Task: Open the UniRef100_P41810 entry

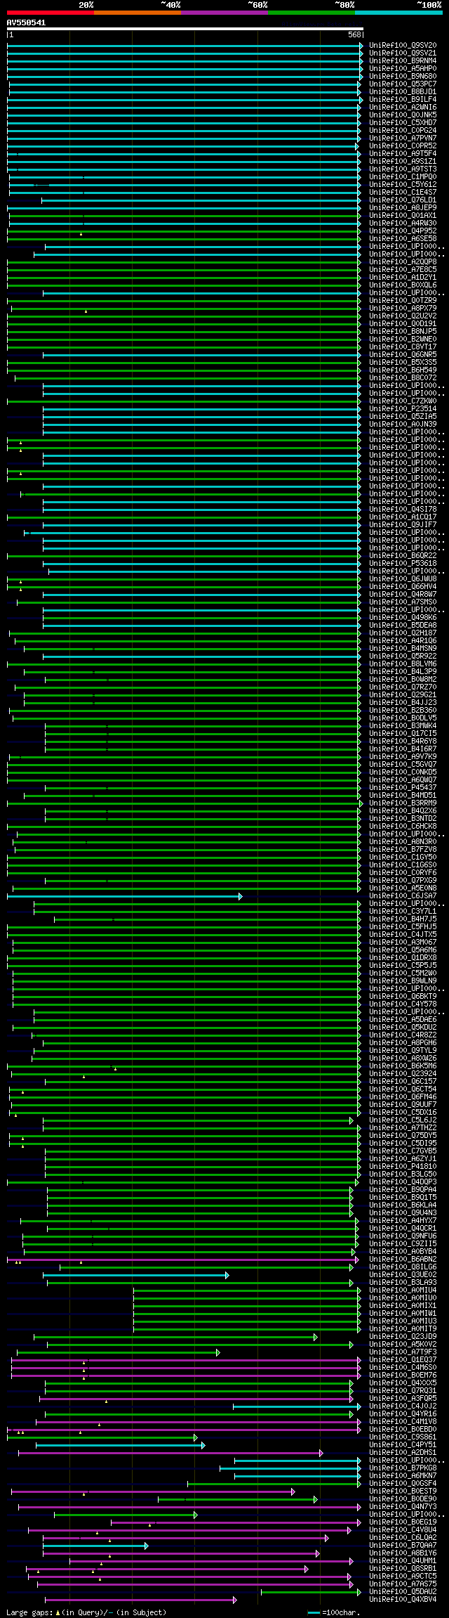Action: click(x=403, y=1166)
